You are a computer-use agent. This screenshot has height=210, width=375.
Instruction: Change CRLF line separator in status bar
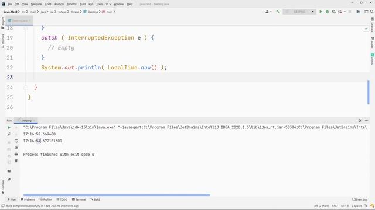click(x=335, y=206)
